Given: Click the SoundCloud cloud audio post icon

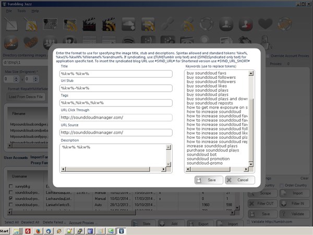Looking at the screenshot, I should [x=128, y=24].
